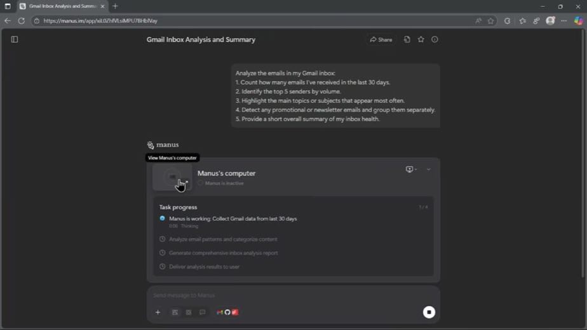
Task: View site information lock icon
Action: pyautogui.click(x=36, y=21)
